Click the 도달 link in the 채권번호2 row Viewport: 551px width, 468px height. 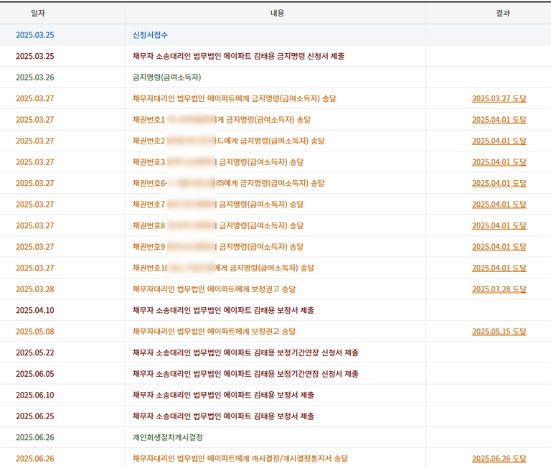pos(499,141)
